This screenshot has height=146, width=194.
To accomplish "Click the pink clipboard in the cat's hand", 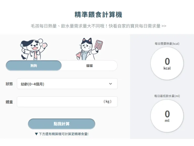I will pyautogui.click(x=78, y=56).
